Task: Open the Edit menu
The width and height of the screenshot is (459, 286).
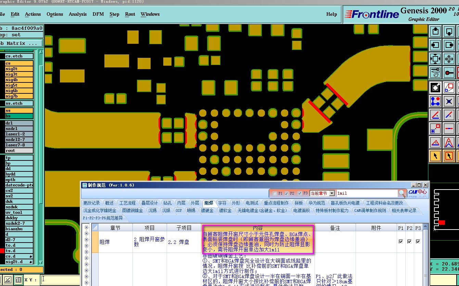Action: (x=15, y=14)
